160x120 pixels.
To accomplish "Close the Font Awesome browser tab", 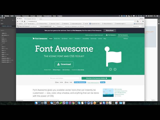I will tap(38, 19).
